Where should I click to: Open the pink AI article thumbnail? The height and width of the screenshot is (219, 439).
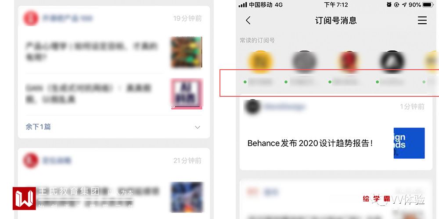187,94
